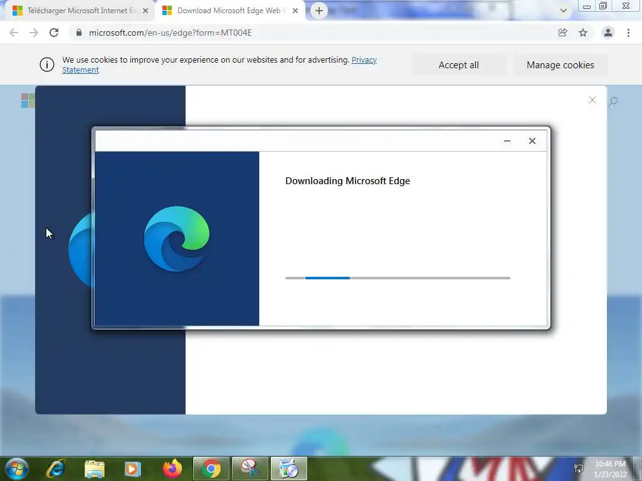Switch to Snipping Tool in taskbar
The width and height of the screenshot is (642, 481).
250,468
